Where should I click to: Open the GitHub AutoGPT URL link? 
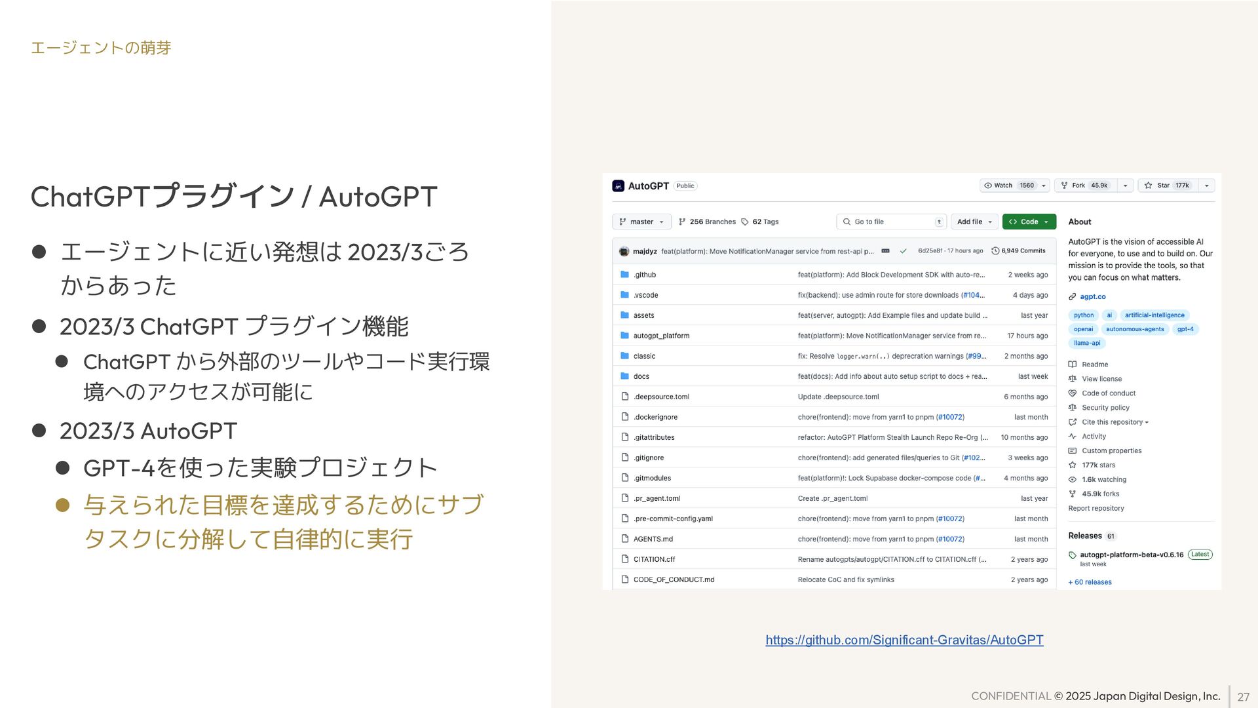[x=904, y=640]
